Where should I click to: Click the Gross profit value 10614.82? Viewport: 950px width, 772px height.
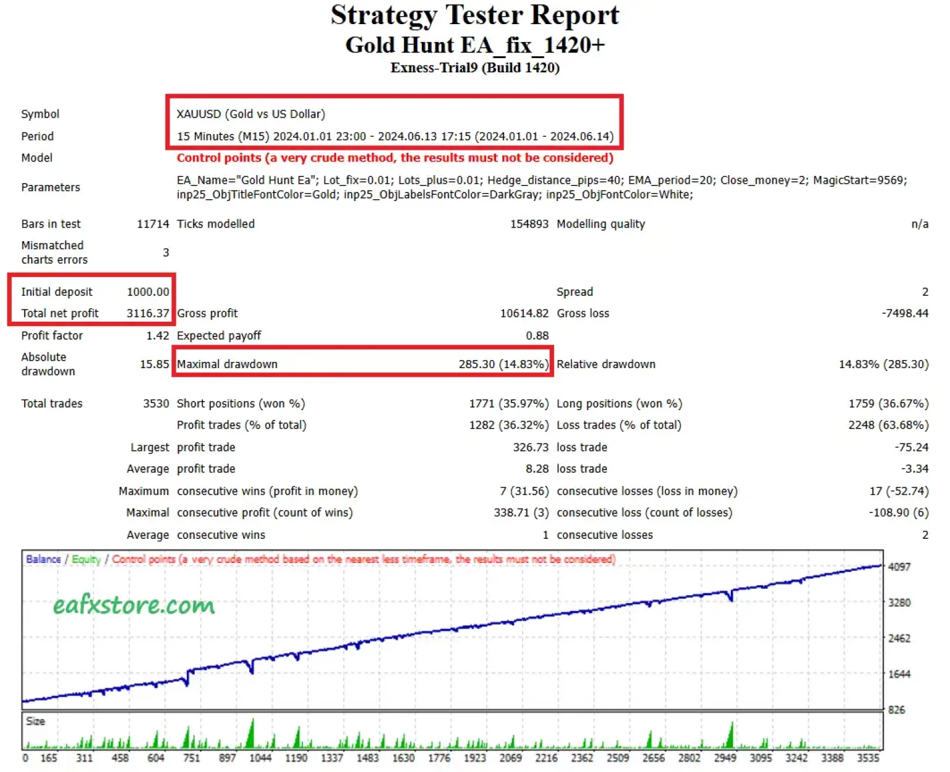click(524, 314)
